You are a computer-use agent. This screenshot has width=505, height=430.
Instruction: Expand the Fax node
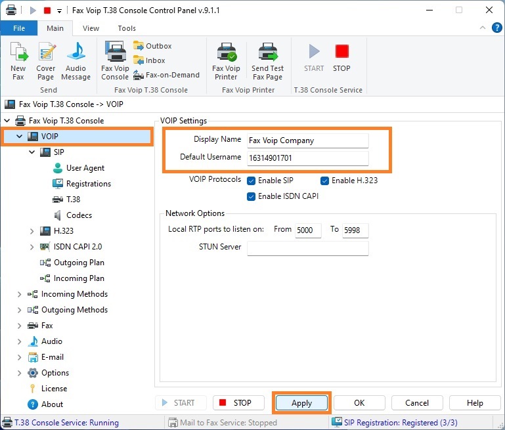(19, 326)
